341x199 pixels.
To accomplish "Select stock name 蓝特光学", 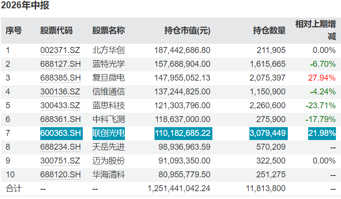I will pos(109,64).
